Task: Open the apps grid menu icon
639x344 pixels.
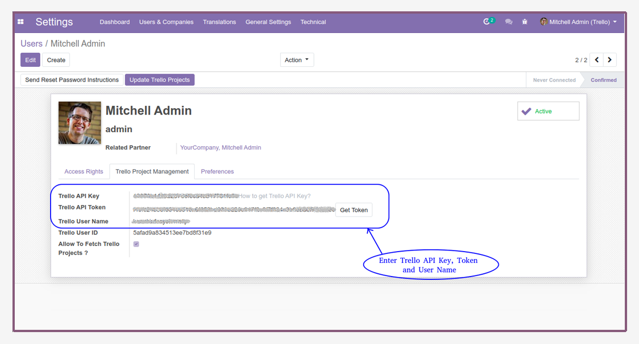Action: (x=20, y=22)
